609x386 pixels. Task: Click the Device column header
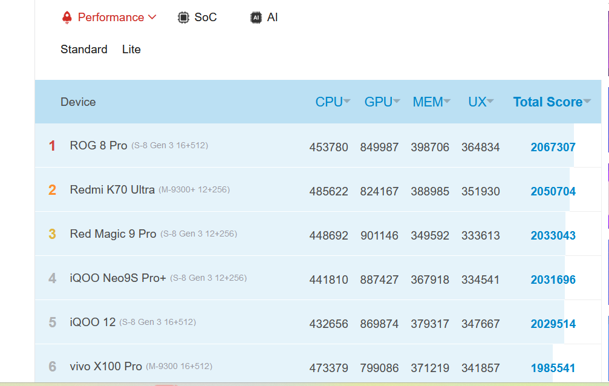click(x=78, y=102)
